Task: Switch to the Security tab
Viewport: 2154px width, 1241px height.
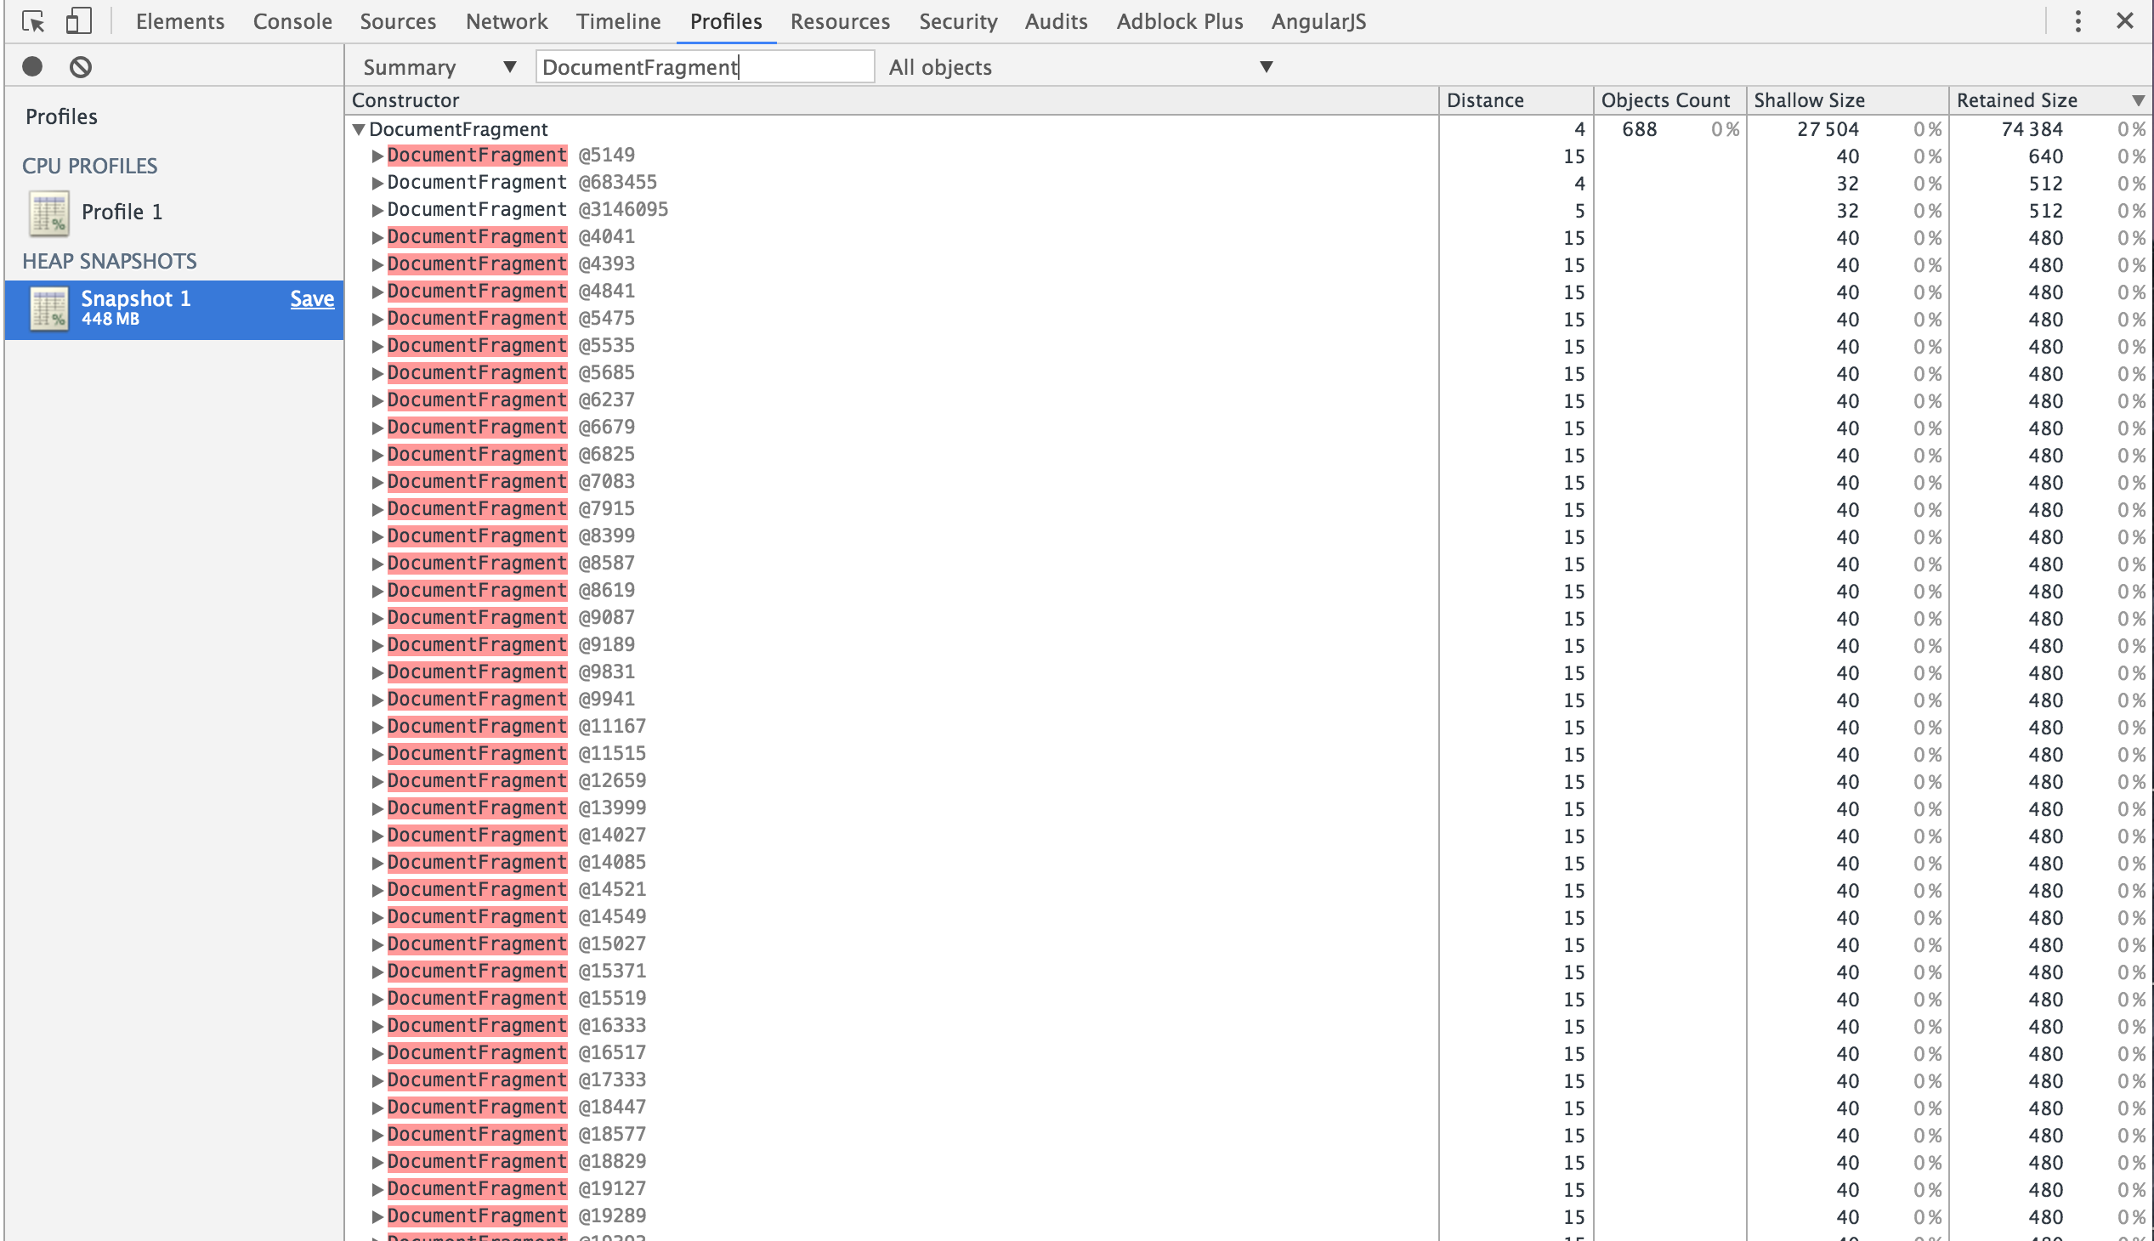Action: tap(958, 21)
